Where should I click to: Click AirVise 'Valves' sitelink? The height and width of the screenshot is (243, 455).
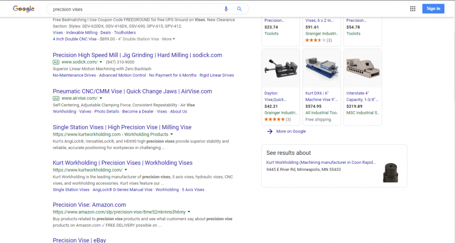click(85, 111)
